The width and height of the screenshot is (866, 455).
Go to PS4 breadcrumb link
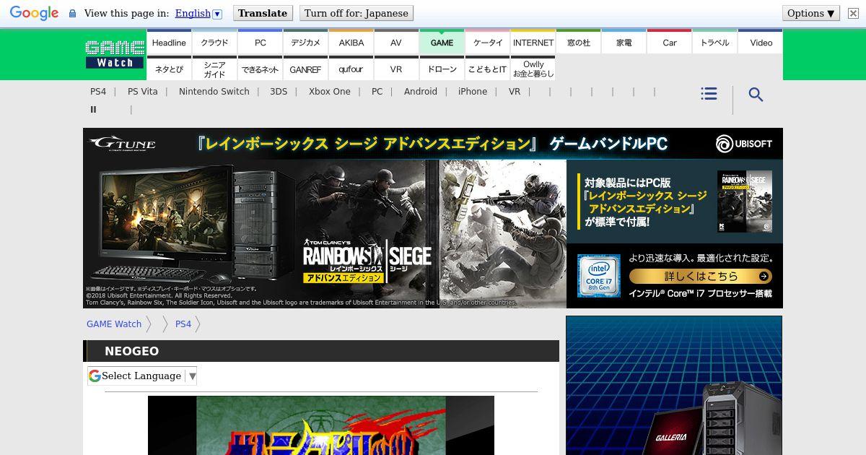(183, 324)
